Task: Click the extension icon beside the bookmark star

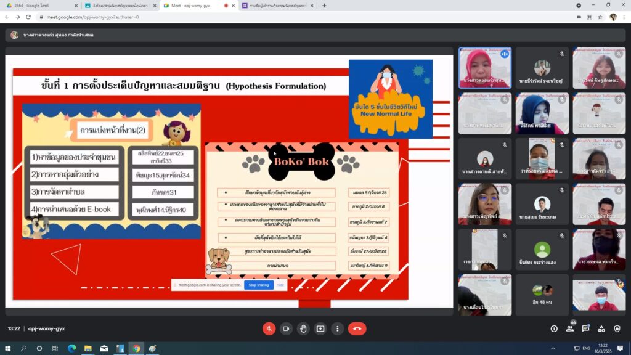Action: click(590, 17)
